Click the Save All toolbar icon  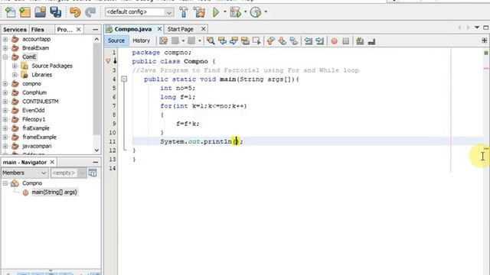(56, 12)
